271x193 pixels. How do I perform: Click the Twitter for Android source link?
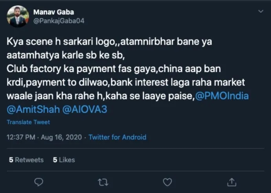[117, 137]
